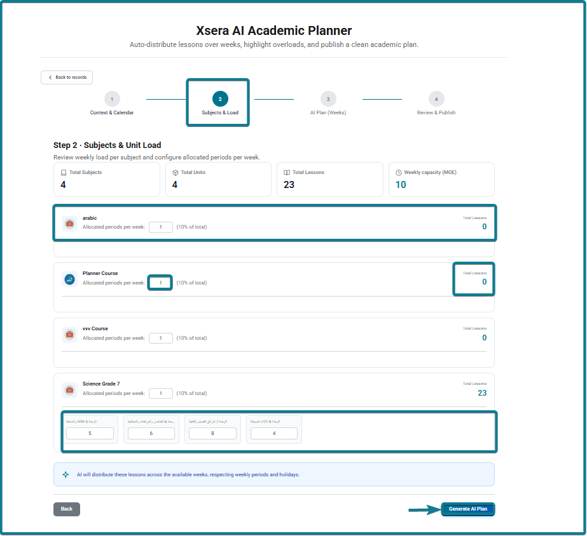
Task: Edit Planner Course allocated periods field
Action: pos(161,283)
